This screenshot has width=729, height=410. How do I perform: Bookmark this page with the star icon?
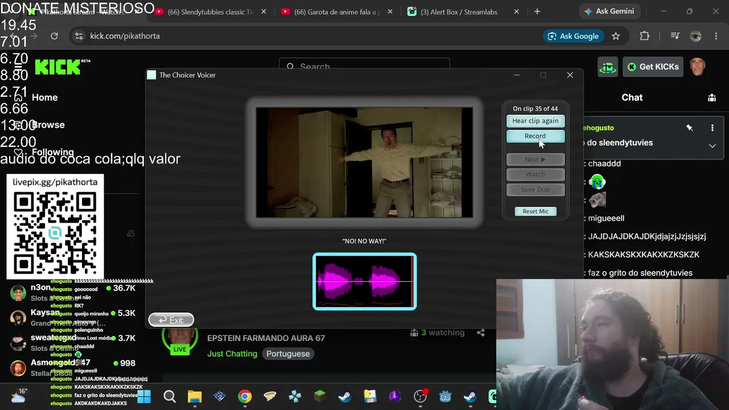616,36
